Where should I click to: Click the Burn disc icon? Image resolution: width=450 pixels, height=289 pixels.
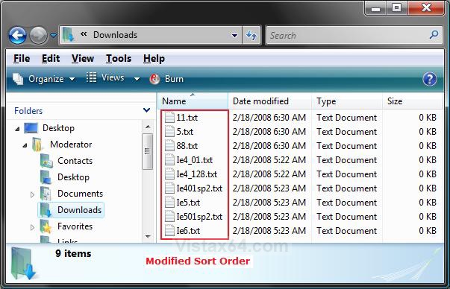(154, 79)
